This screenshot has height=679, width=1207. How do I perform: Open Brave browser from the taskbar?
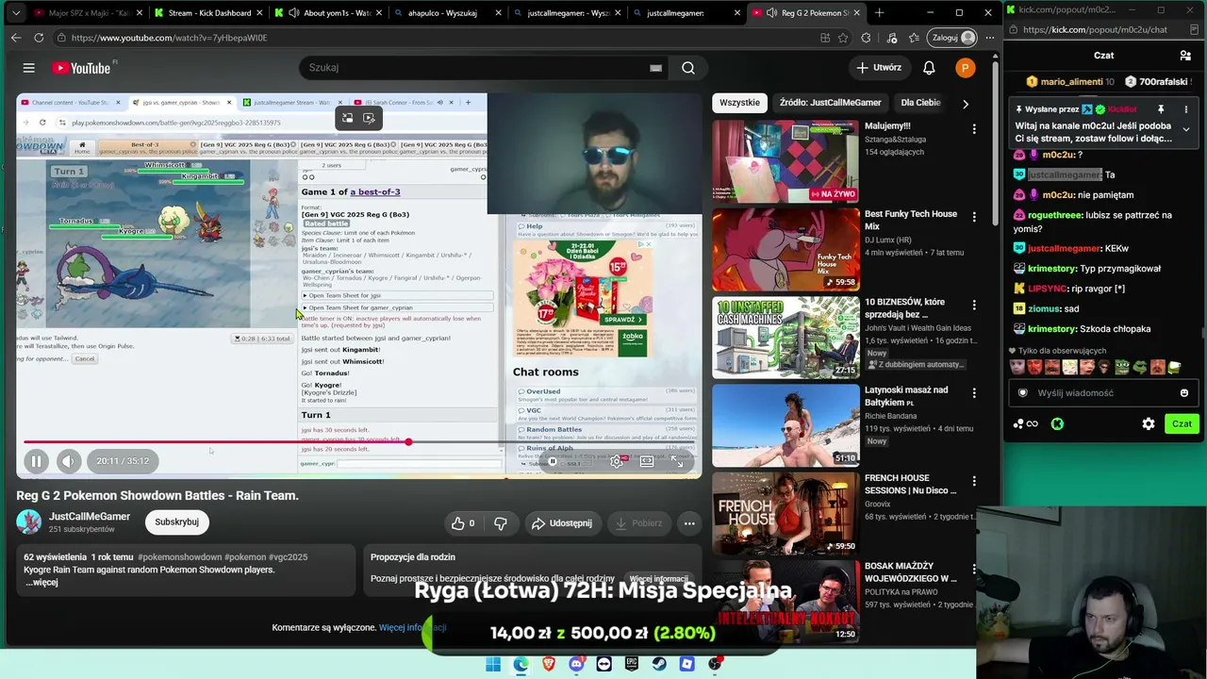(549, 664)
